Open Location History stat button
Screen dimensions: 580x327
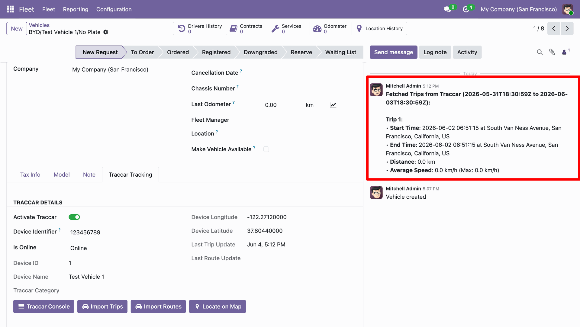pyautogui.click(x=379, y=28)
